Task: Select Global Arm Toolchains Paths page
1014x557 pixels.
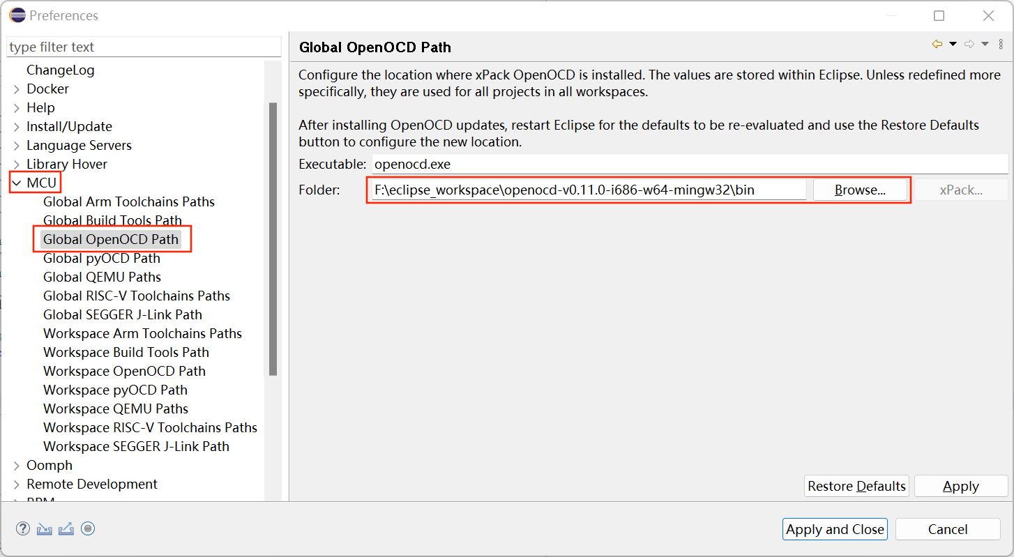Action: (129, 202)
